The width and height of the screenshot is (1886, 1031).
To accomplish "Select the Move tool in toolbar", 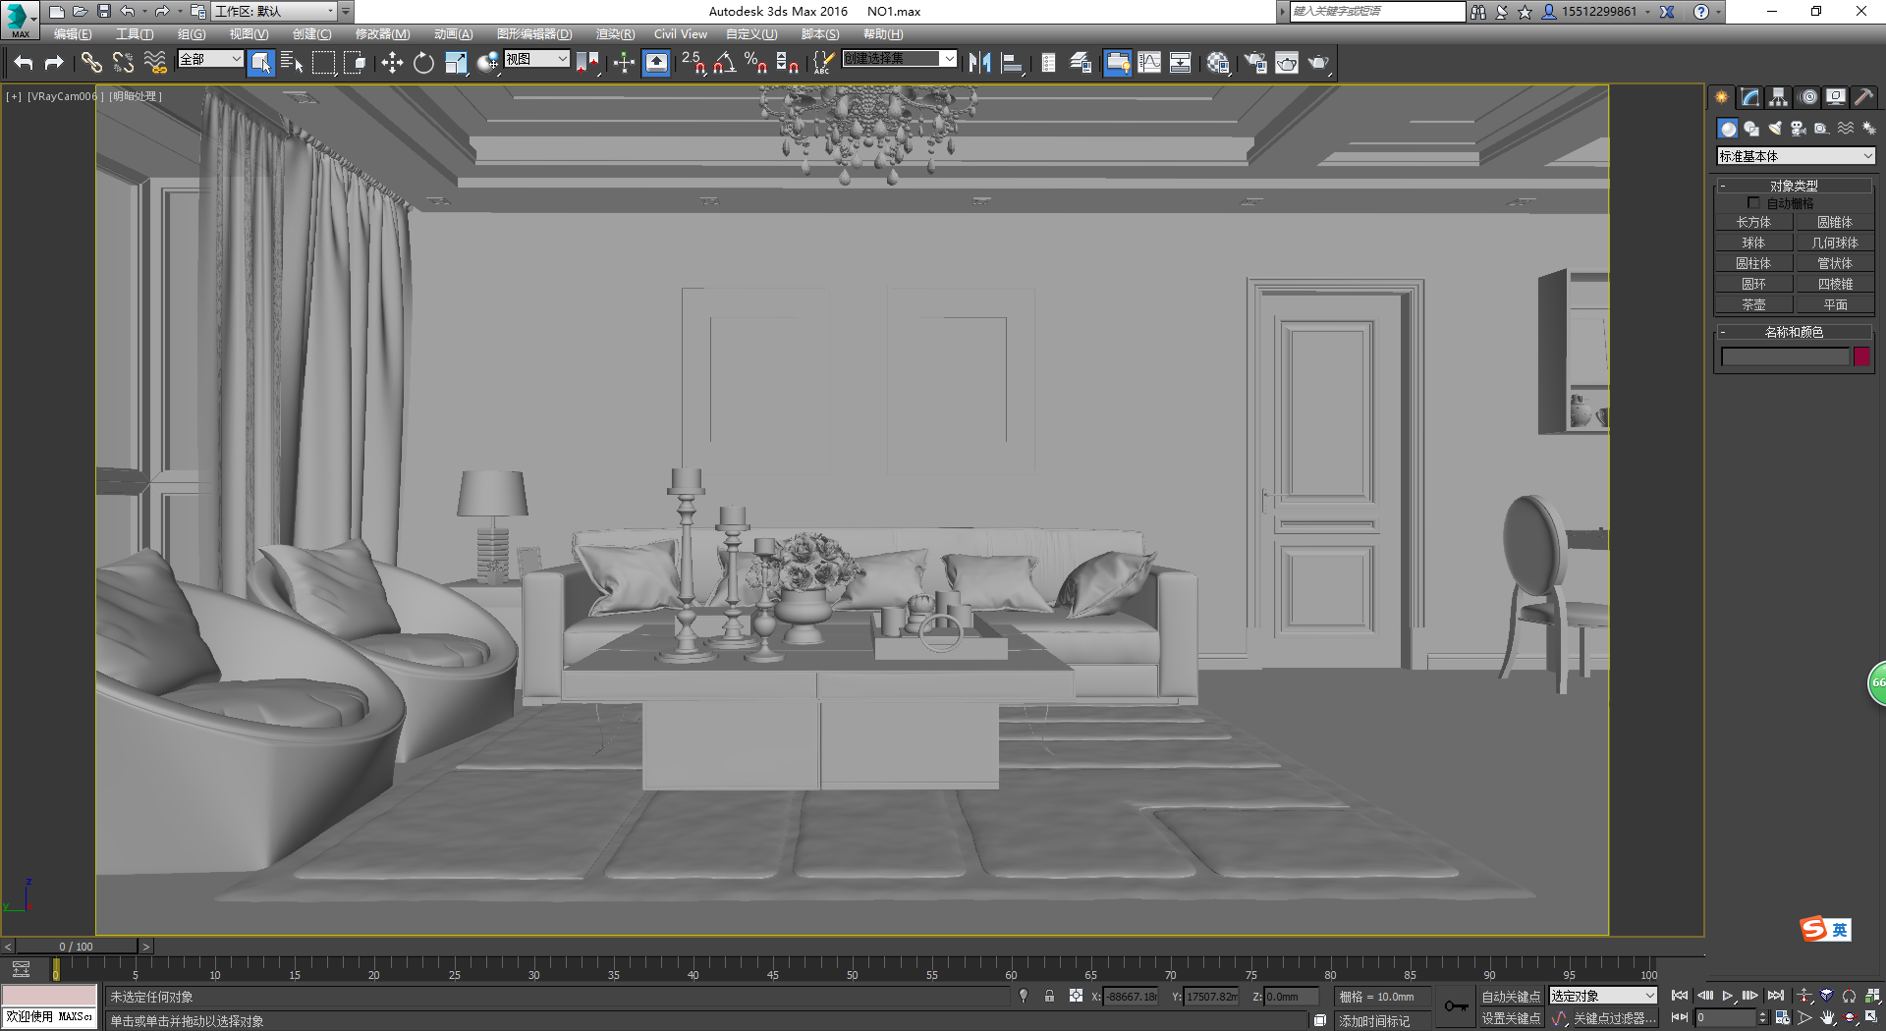I will [x=392, y=63].
